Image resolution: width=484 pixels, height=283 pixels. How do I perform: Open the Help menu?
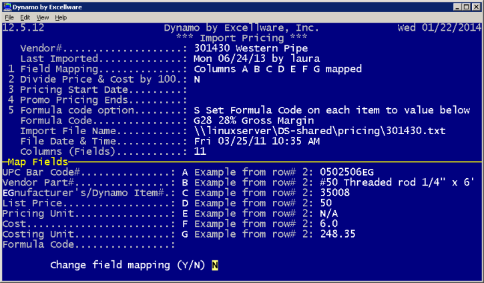tap(61, 17)
